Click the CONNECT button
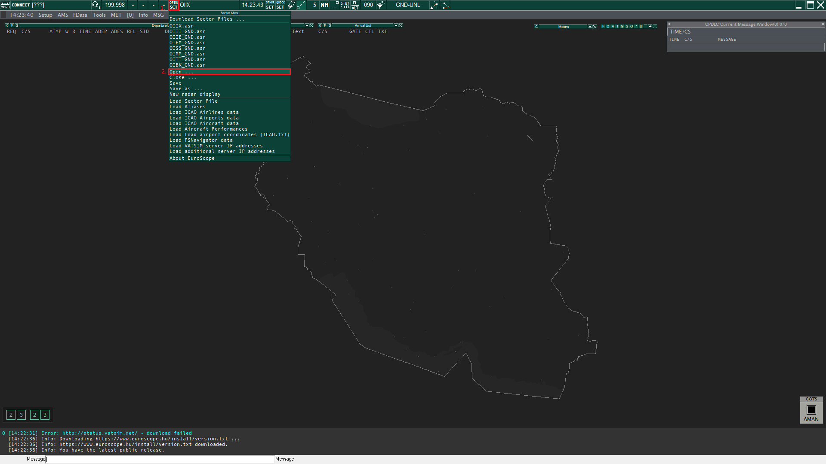 tap(21, 5)
